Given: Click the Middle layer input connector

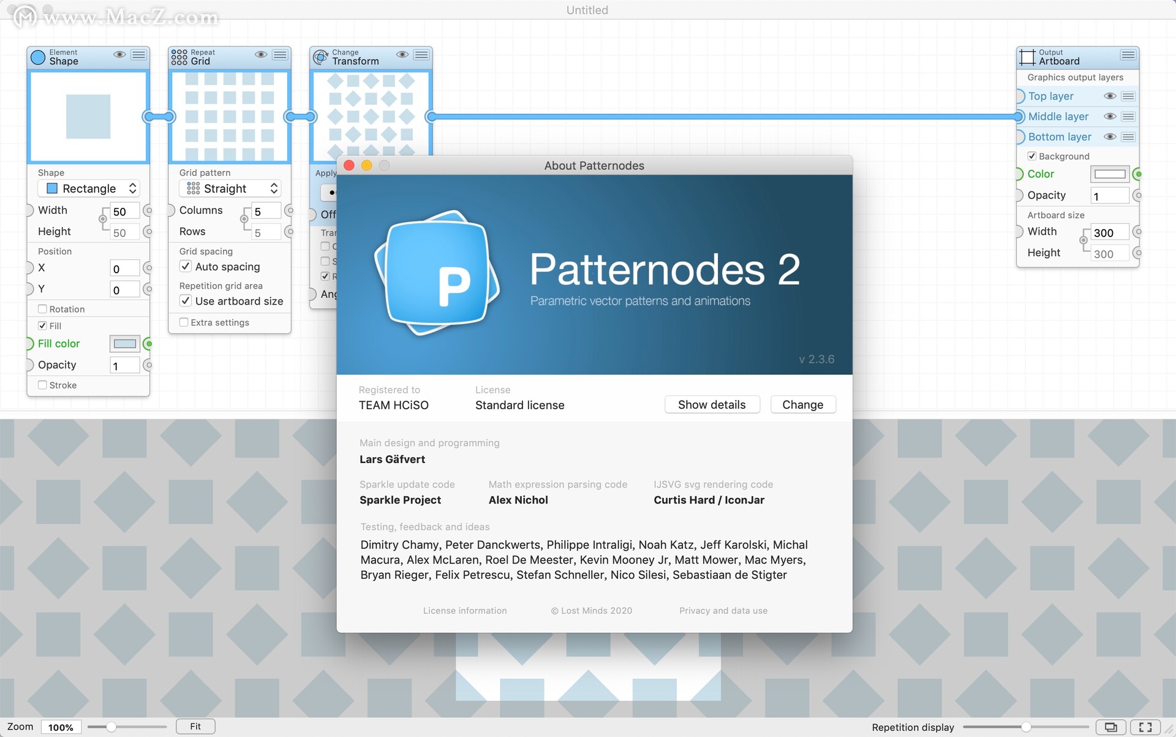Looking at the screenshot, I should click(x=1019, y=116).
